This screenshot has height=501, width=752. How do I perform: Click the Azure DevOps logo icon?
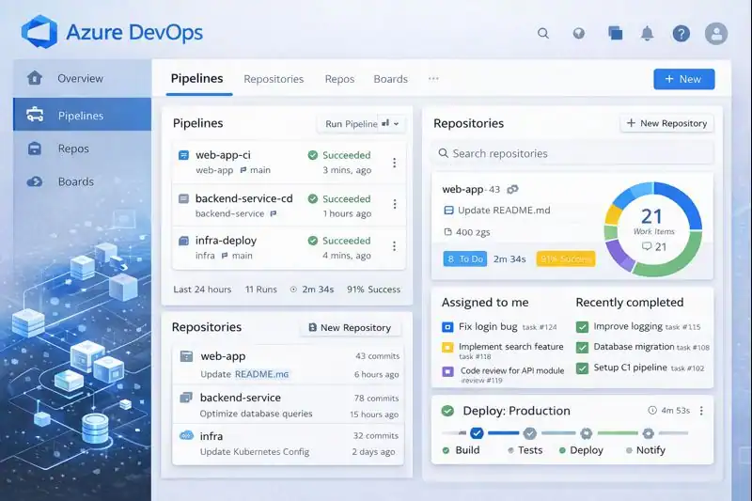pos(39,32)
